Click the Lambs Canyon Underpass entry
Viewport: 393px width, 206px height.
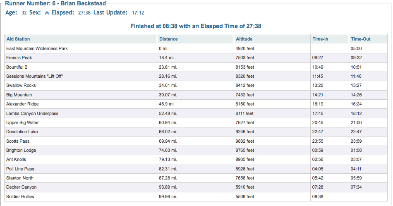tap(32, 113)
